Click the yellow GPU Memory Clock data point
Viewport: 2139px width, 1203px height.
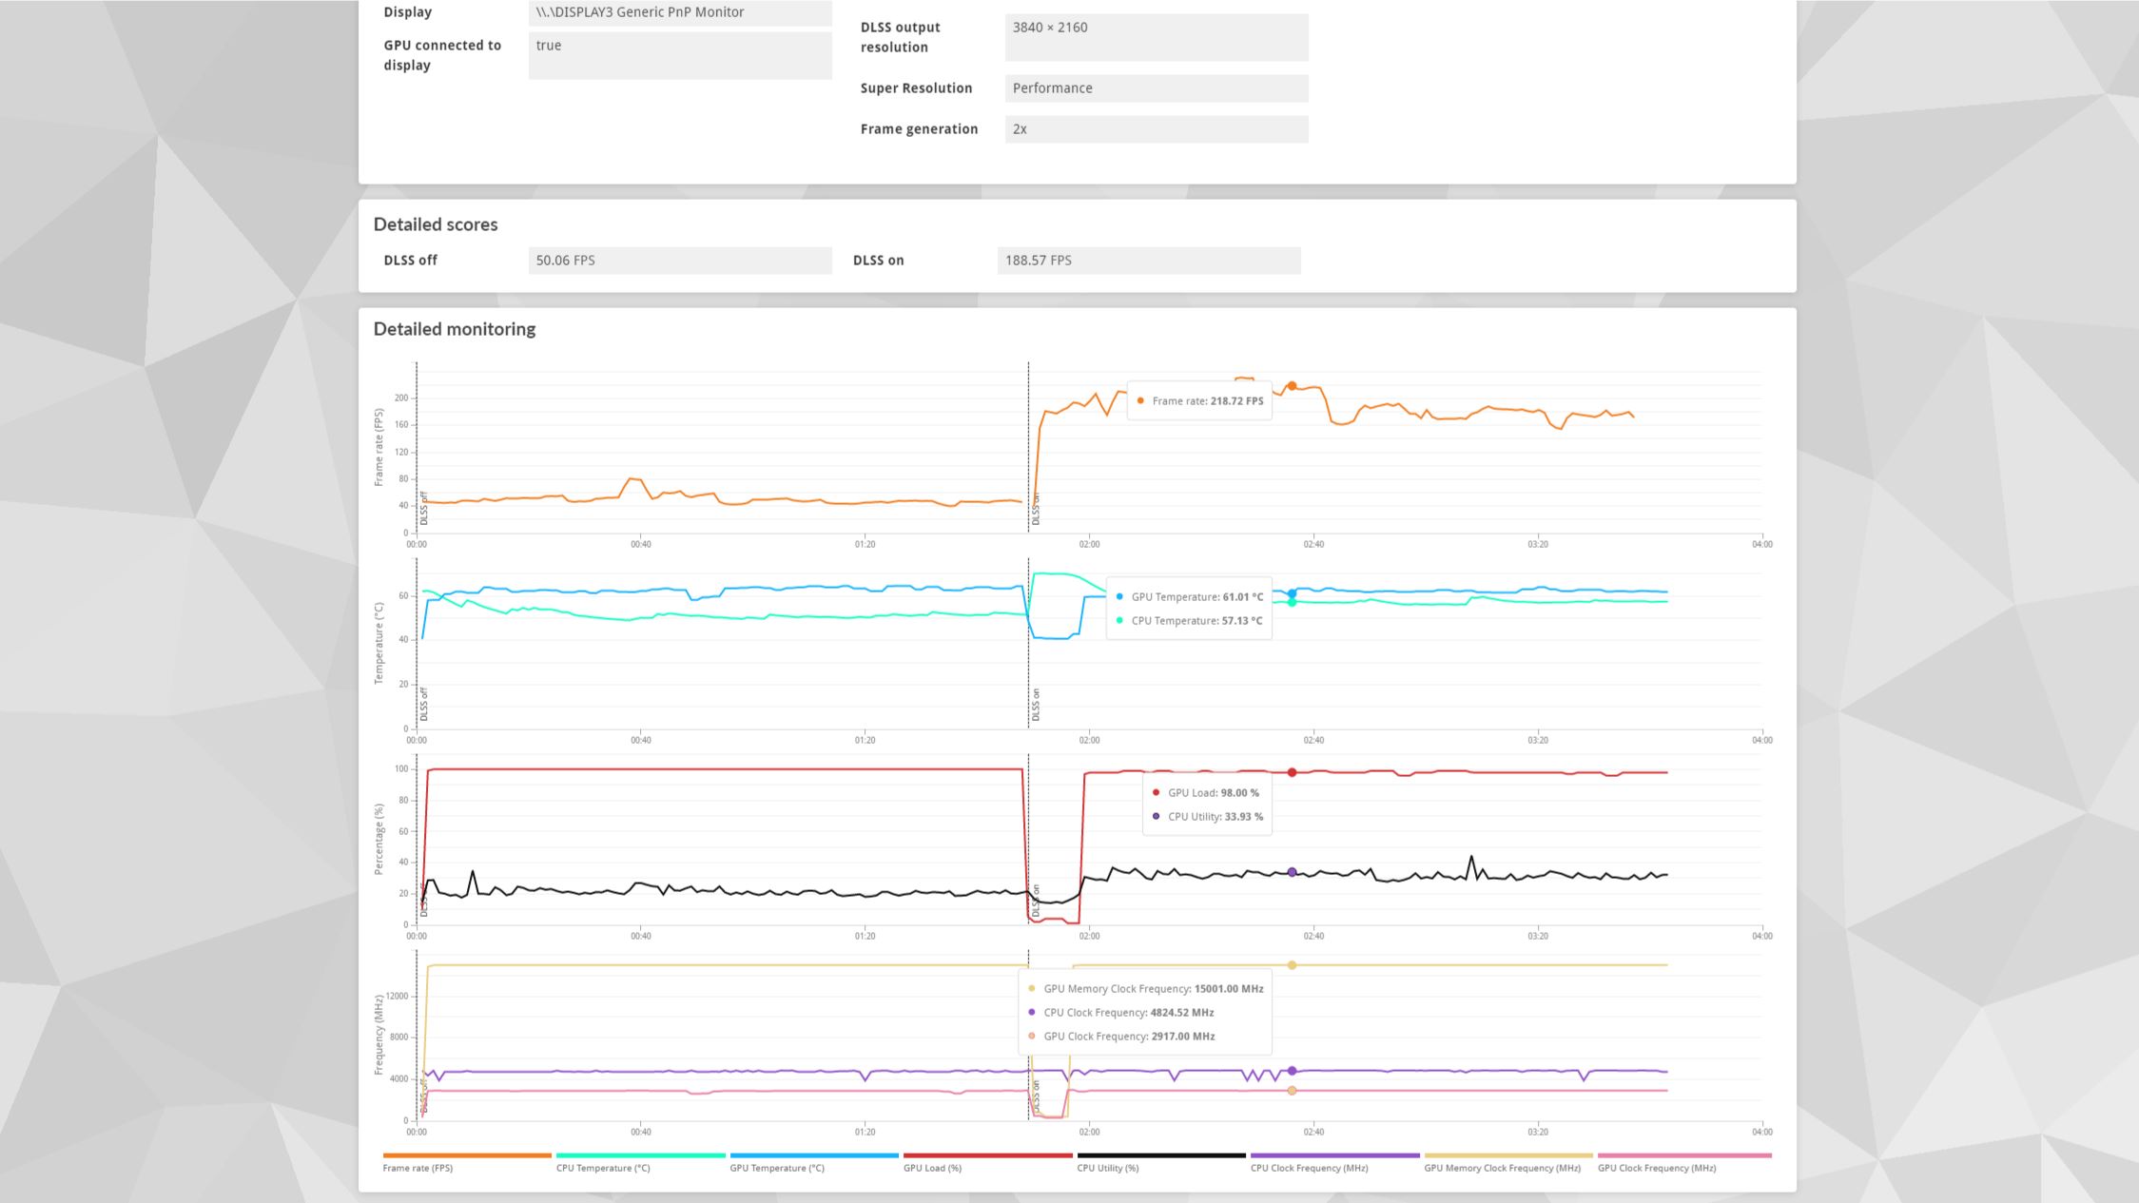click(x=1292, y=965)
